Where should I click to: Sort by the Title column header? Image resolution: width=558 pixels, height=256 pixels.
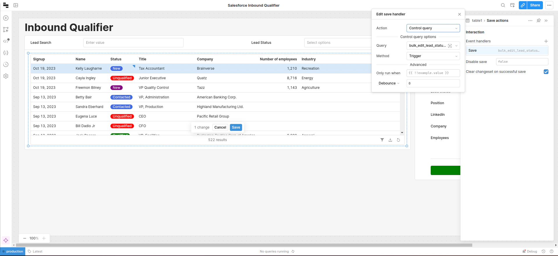pyautogui.click(x=142, y=59)
